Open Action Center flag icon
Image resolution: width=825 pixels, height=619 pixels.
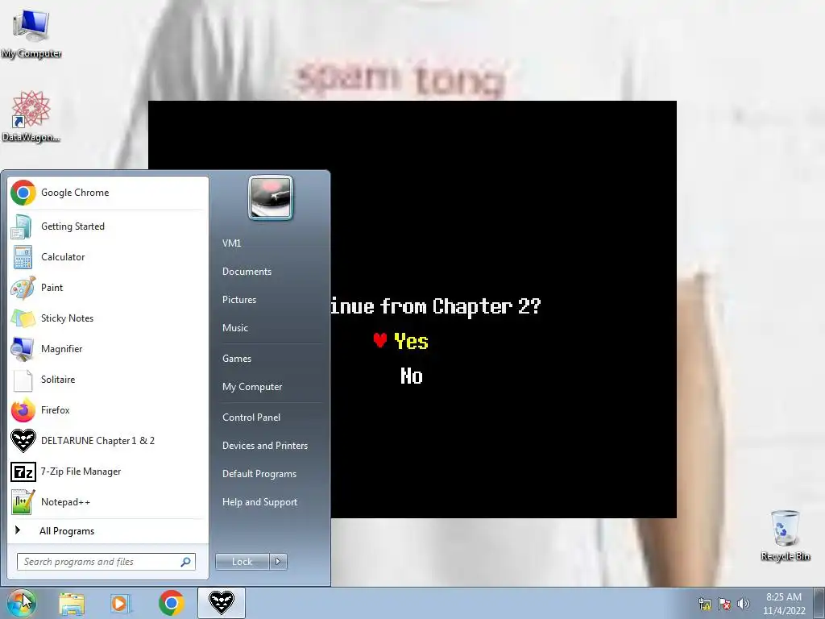(724, 604)
